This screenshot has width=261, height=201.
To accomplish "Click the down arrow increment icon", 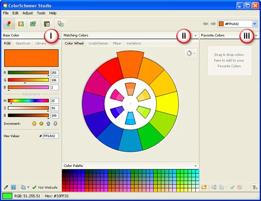I will [56, 124].
